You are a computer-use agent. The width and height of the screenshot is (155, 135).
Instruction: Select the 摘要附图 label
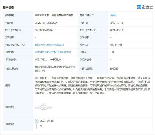10,107
